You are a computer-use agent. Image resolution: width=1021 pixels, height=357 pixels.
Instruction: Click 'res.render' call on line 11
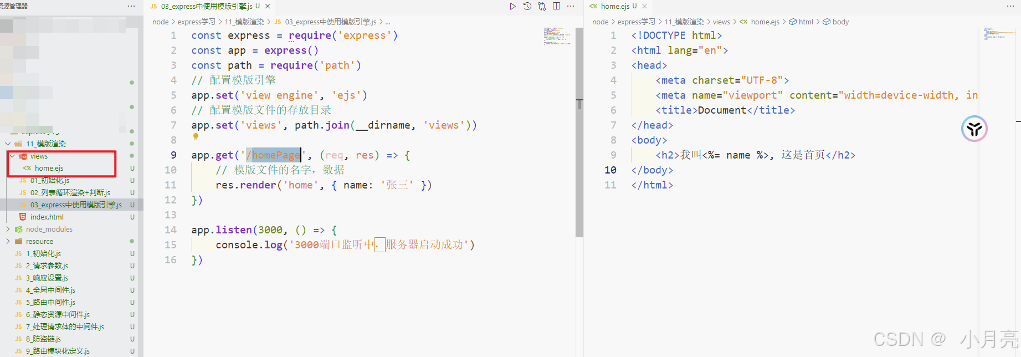click(x=249, y=185)
